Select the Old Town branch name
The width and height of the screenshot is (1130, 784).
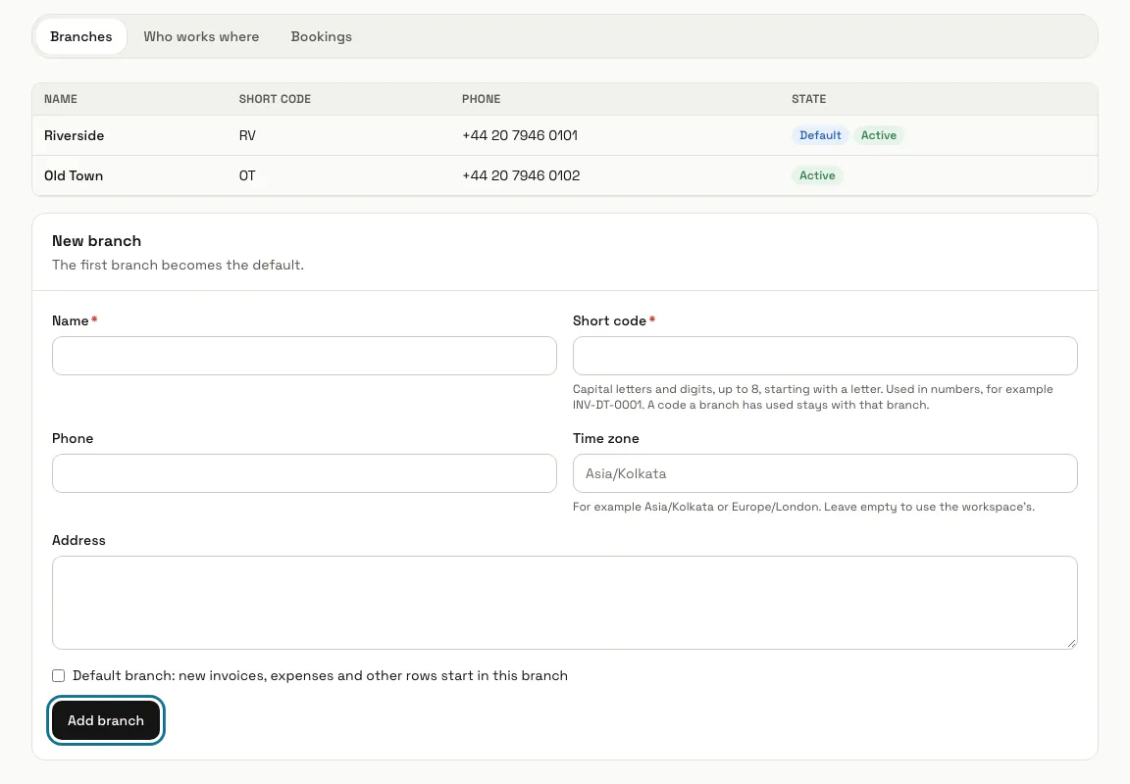[x=74, y=175]
